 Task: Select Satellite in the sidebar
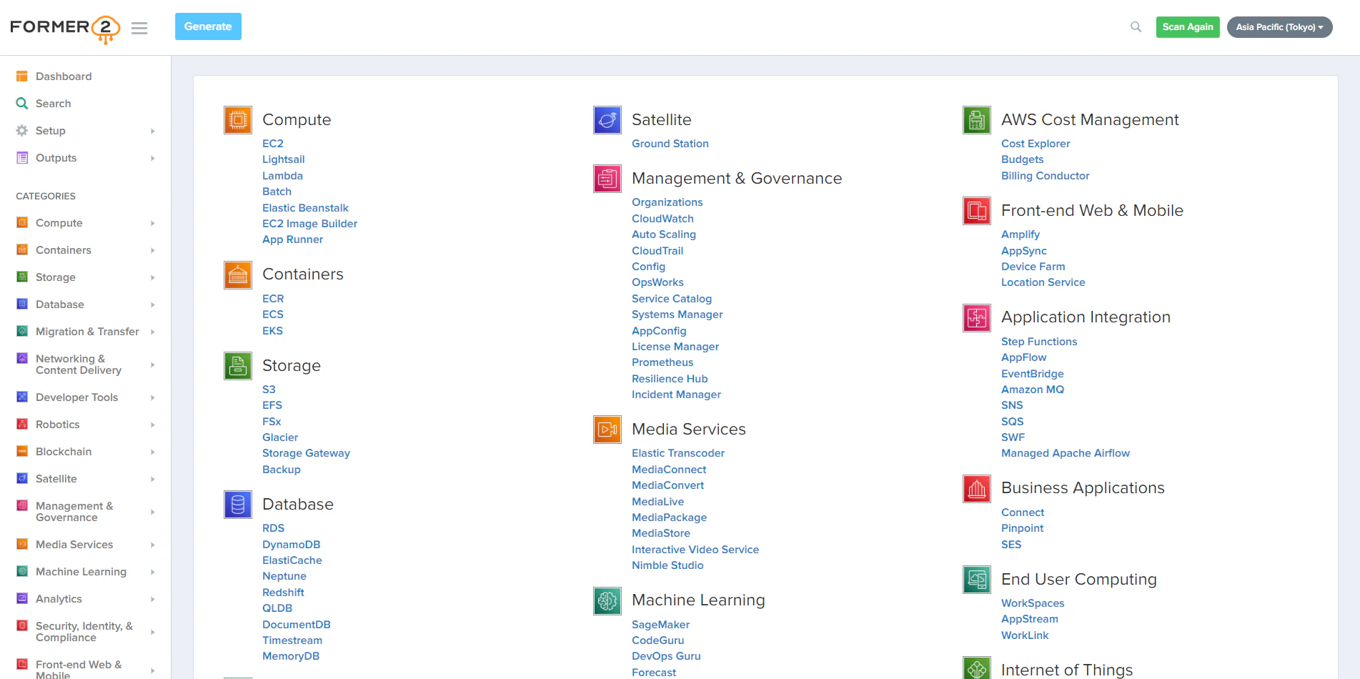tap(56, 479)
